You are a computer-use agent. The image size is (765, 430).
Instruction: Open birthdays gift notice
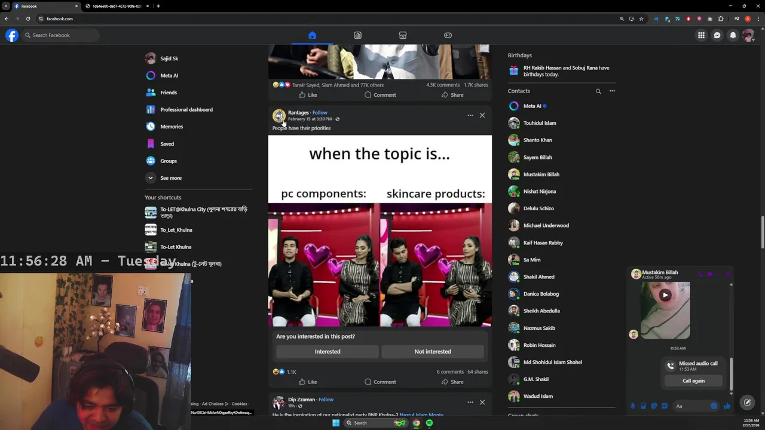(561, 71)
